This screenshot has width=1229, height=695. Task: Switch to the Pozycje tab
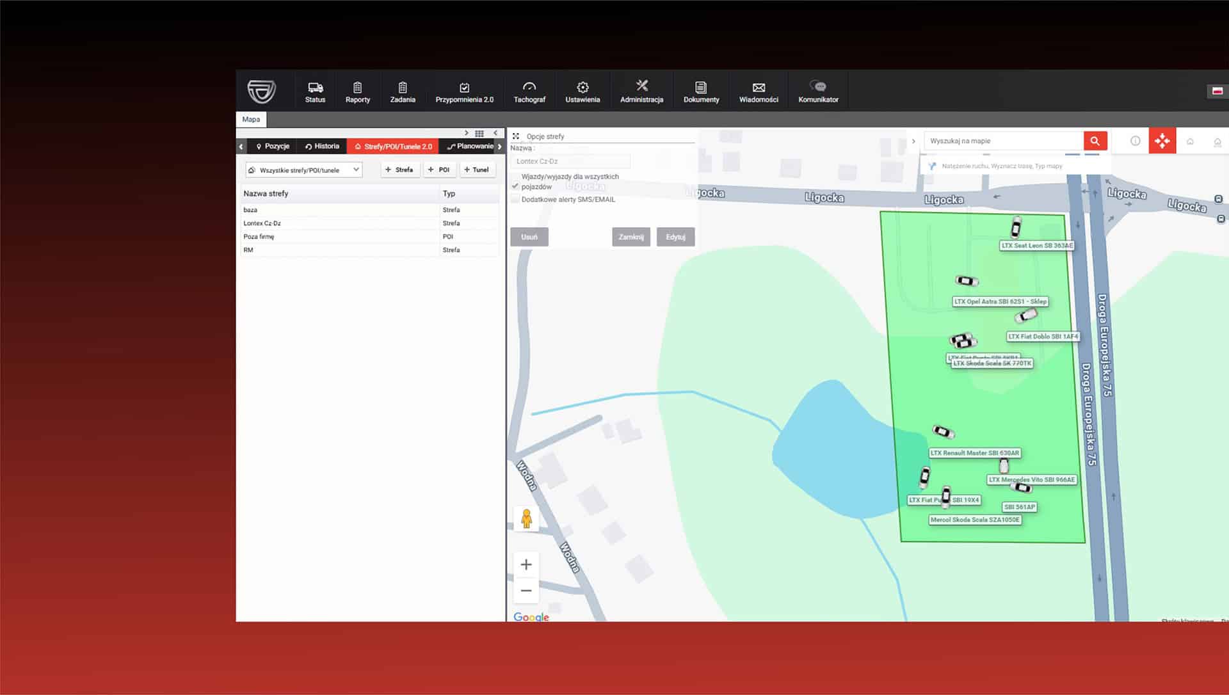click(x=272, y=147)
